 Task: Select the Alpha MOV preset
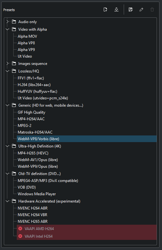point(87,36)
